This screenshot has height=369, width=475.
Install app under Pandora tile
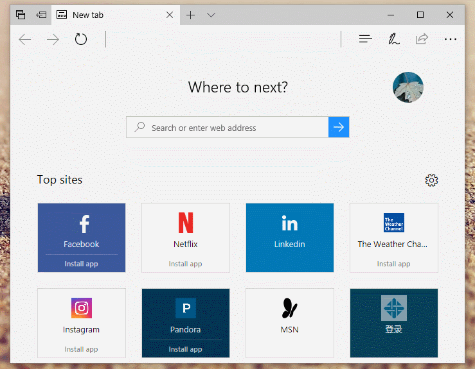(185, 349)
